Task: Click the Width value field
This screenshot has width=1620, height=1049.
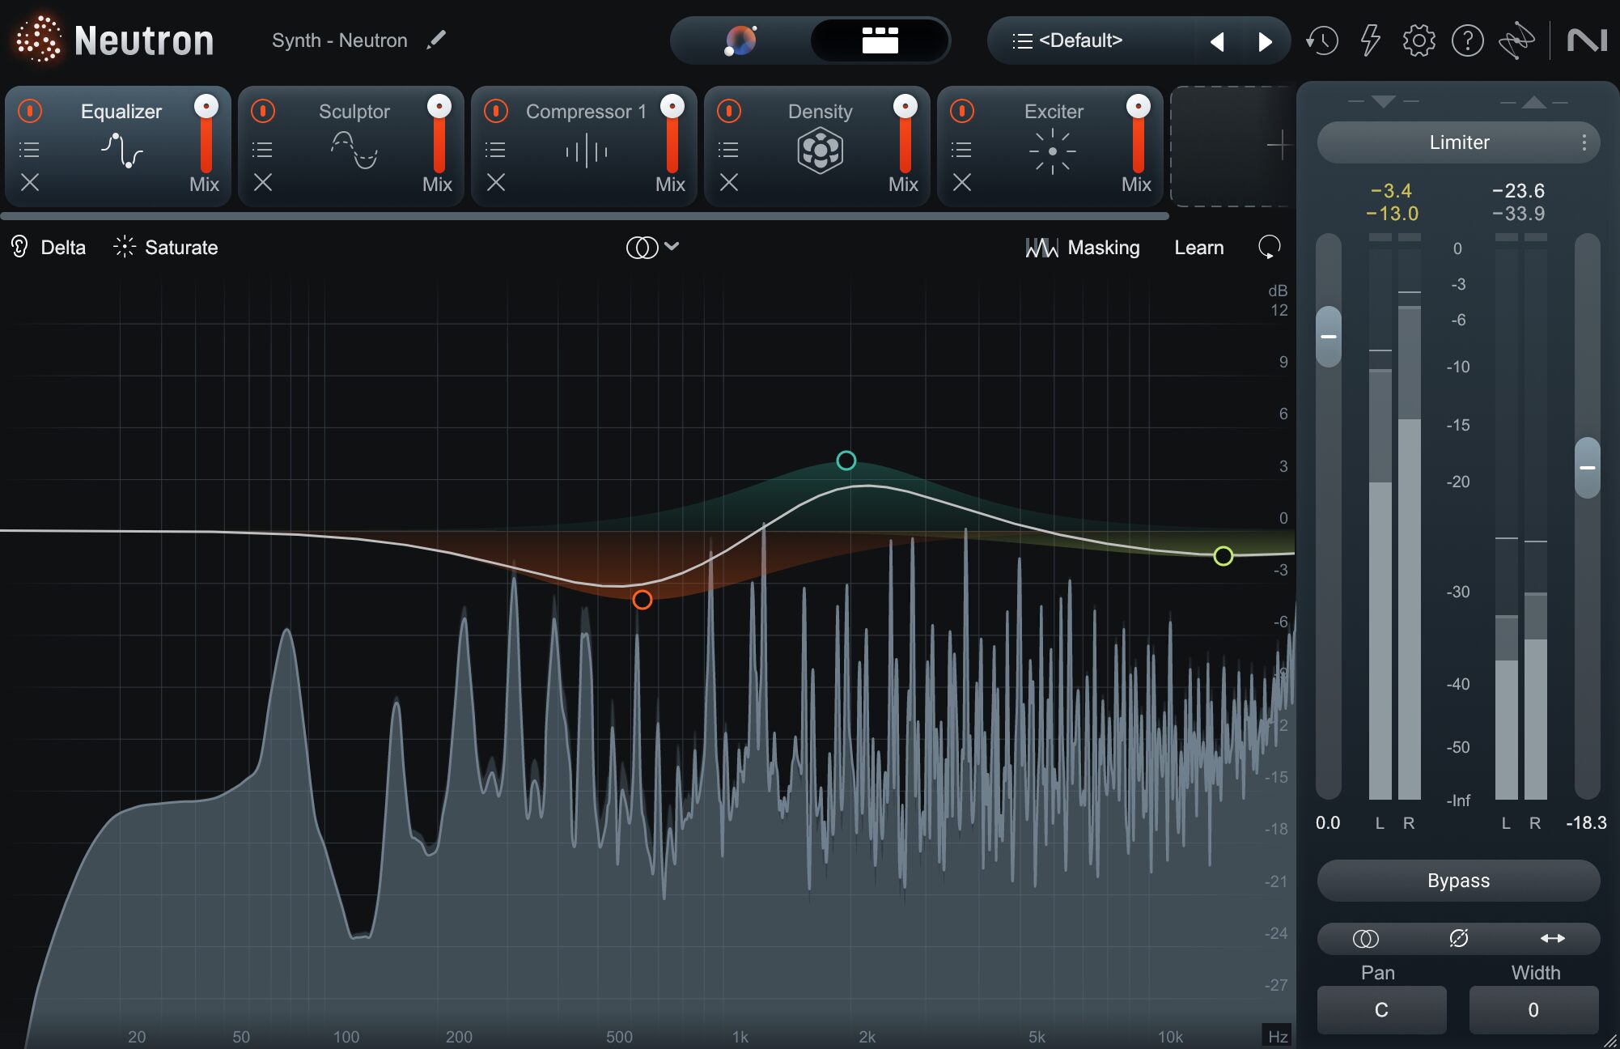Action: [1533, 1009]
